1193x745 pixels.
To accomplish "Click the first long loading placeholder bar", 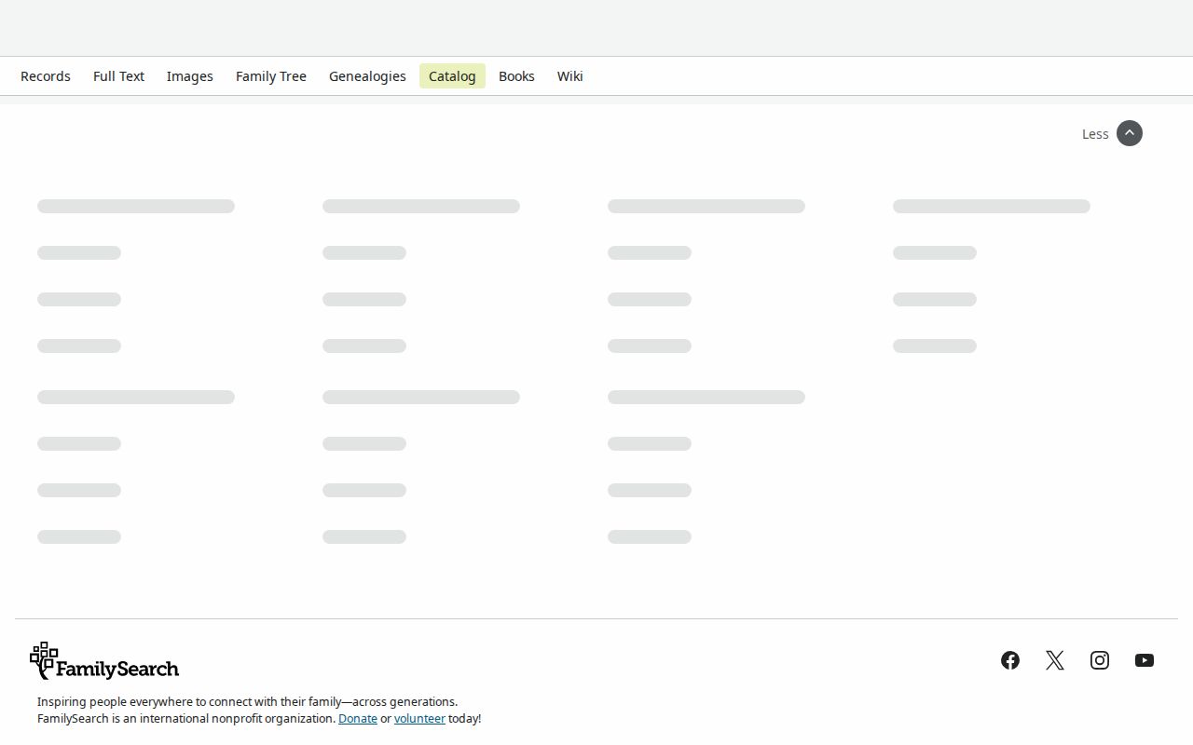I will coord(136,206).
